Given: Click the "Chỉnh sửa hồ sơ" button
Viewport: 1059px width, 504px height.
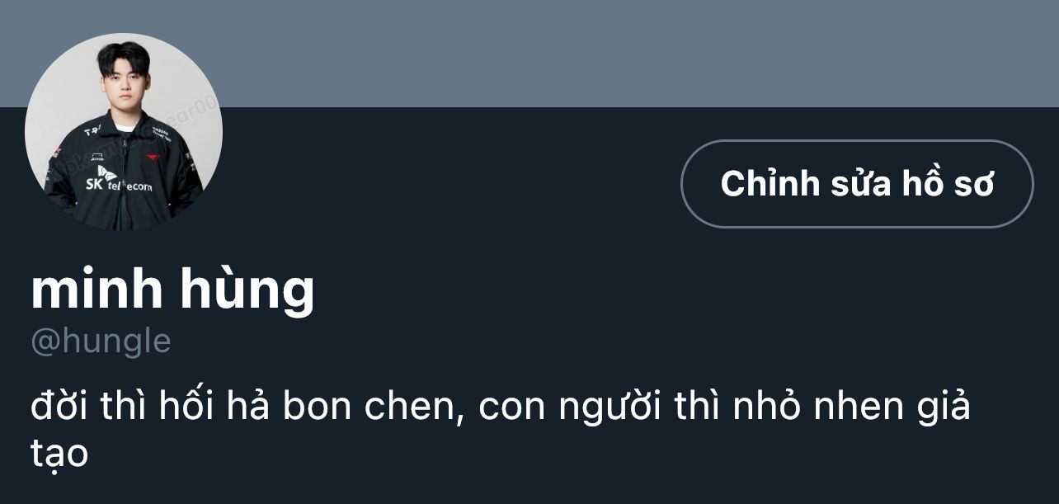Looking at the screenshot, I should (857, 184).
